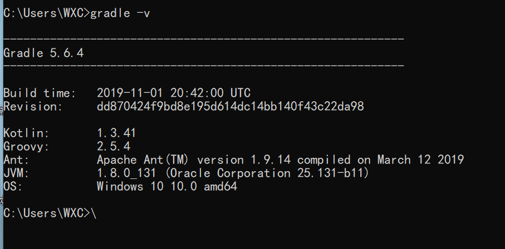Click the JVM version '1.8.0_131'

point(126,173)
